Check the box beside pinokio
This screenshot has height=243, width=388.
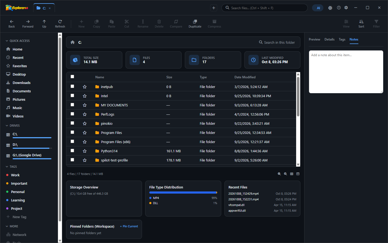click(72, 123)
